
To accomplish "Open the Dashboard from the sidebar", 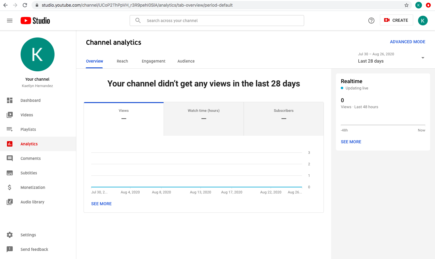I will (x=30, y=100).
